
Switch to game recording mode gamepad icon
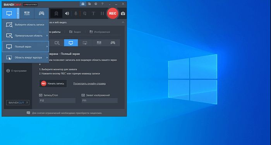pos(41,13)
